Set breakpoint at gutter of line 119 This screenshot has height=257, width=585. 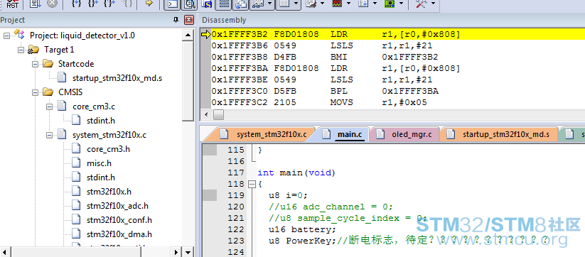coord(210,195)
